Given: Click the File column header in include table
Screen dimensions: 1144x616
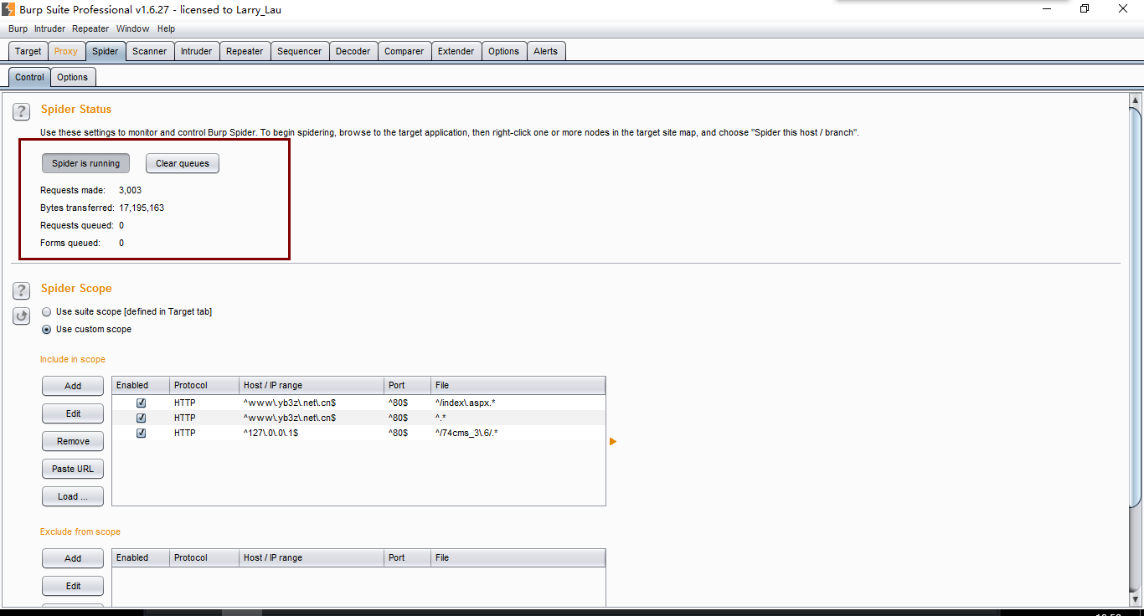Looking at the screenshot, I should 518,385.
